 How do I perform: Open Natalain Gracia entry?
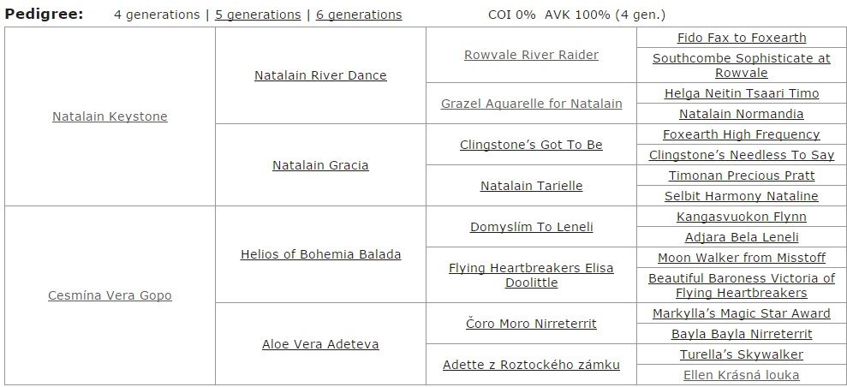(x=320, y=165)
